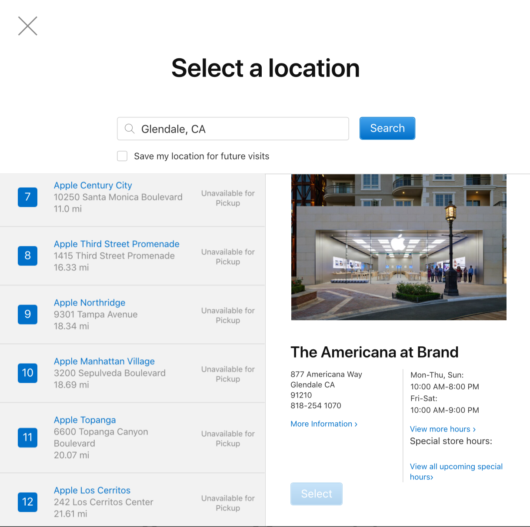Click the 20.07 mi distance text
The image size is (530, 527).
pyautogui.click(x=71, y=455)
